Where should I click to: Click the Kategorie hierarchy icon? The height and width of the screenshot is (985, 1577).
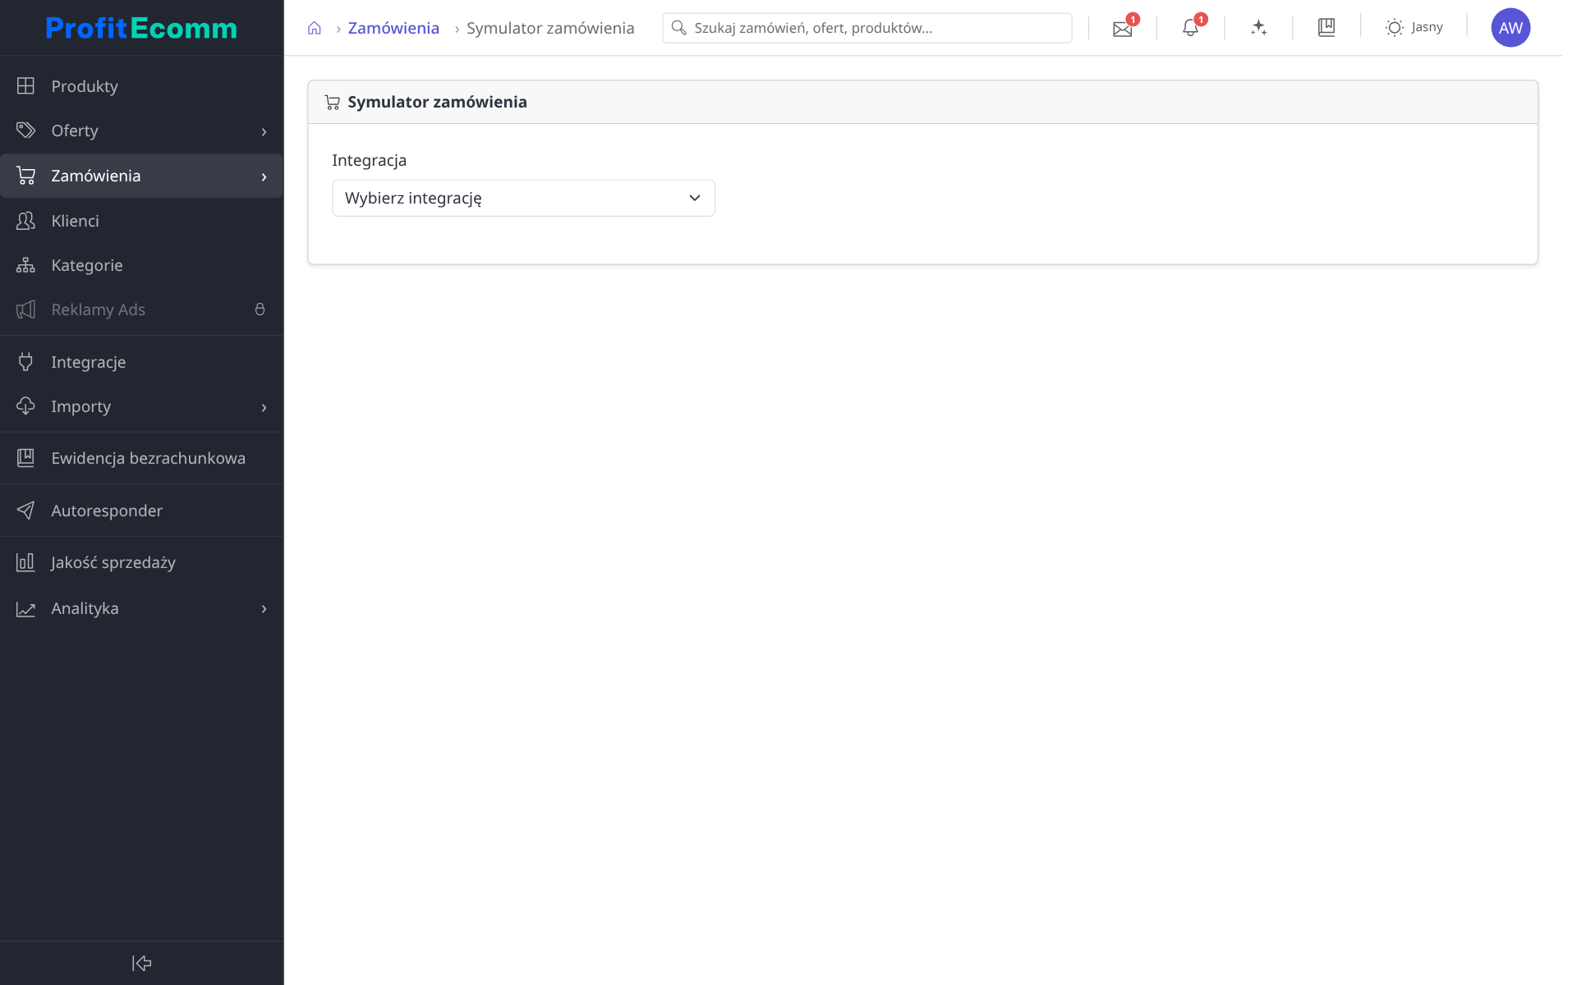pyautogui.click(x=25, y=264)
